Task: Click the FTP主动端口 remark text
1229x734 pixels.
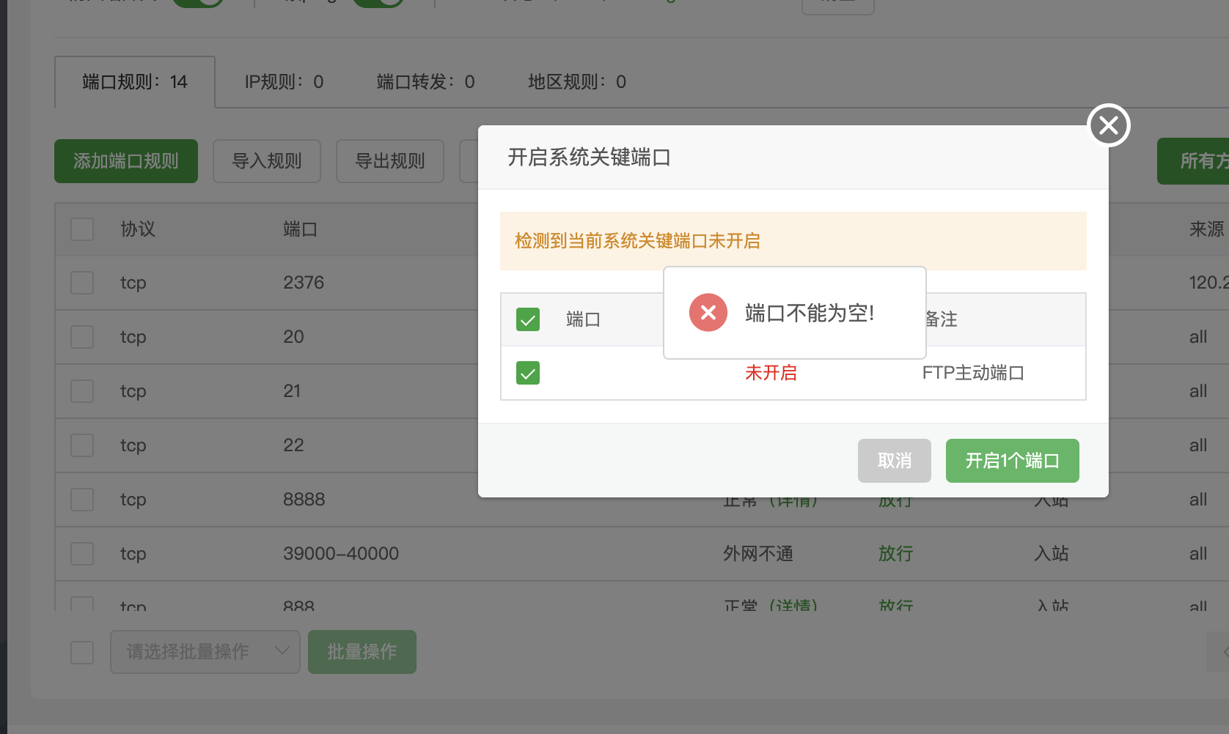Action: pos(973,373)
